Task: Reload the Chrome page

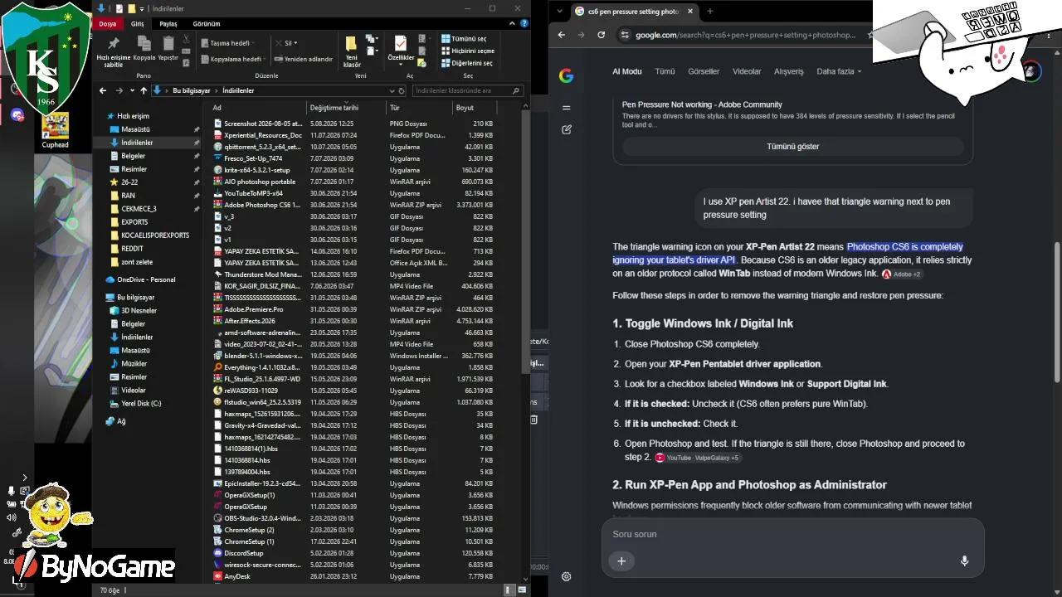Action: (602, 35)
